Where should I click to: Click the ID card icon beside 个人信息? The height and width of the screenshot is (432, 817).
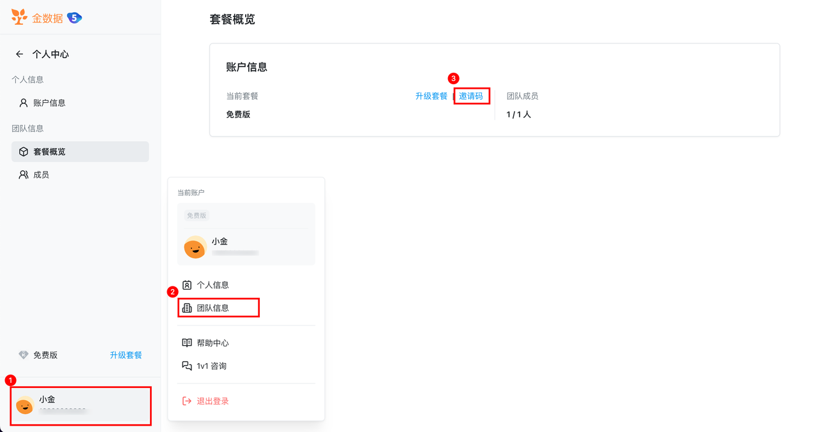187,285
